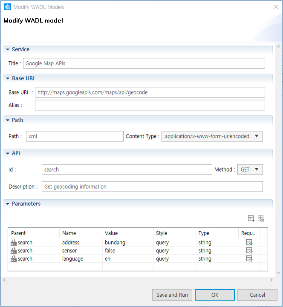The height and width of the screenshot is (307, 283).
Task: Click the add parameter table icon
Action: point(251,218)
